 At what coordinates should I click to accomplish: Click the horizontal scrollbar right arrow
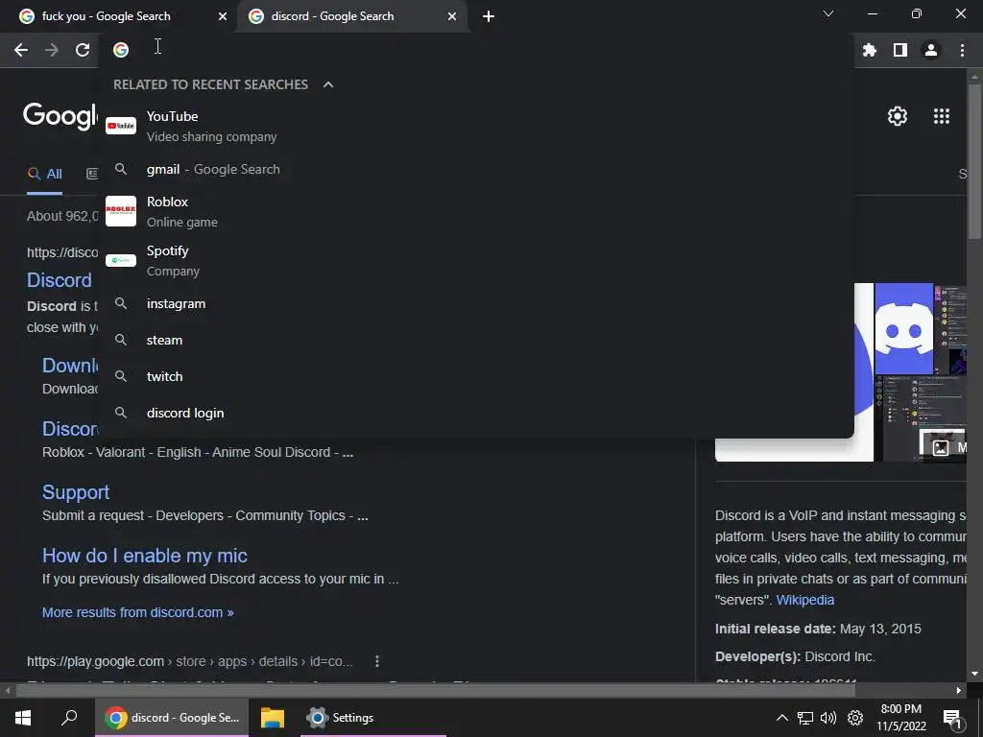[x=959, y=691]
